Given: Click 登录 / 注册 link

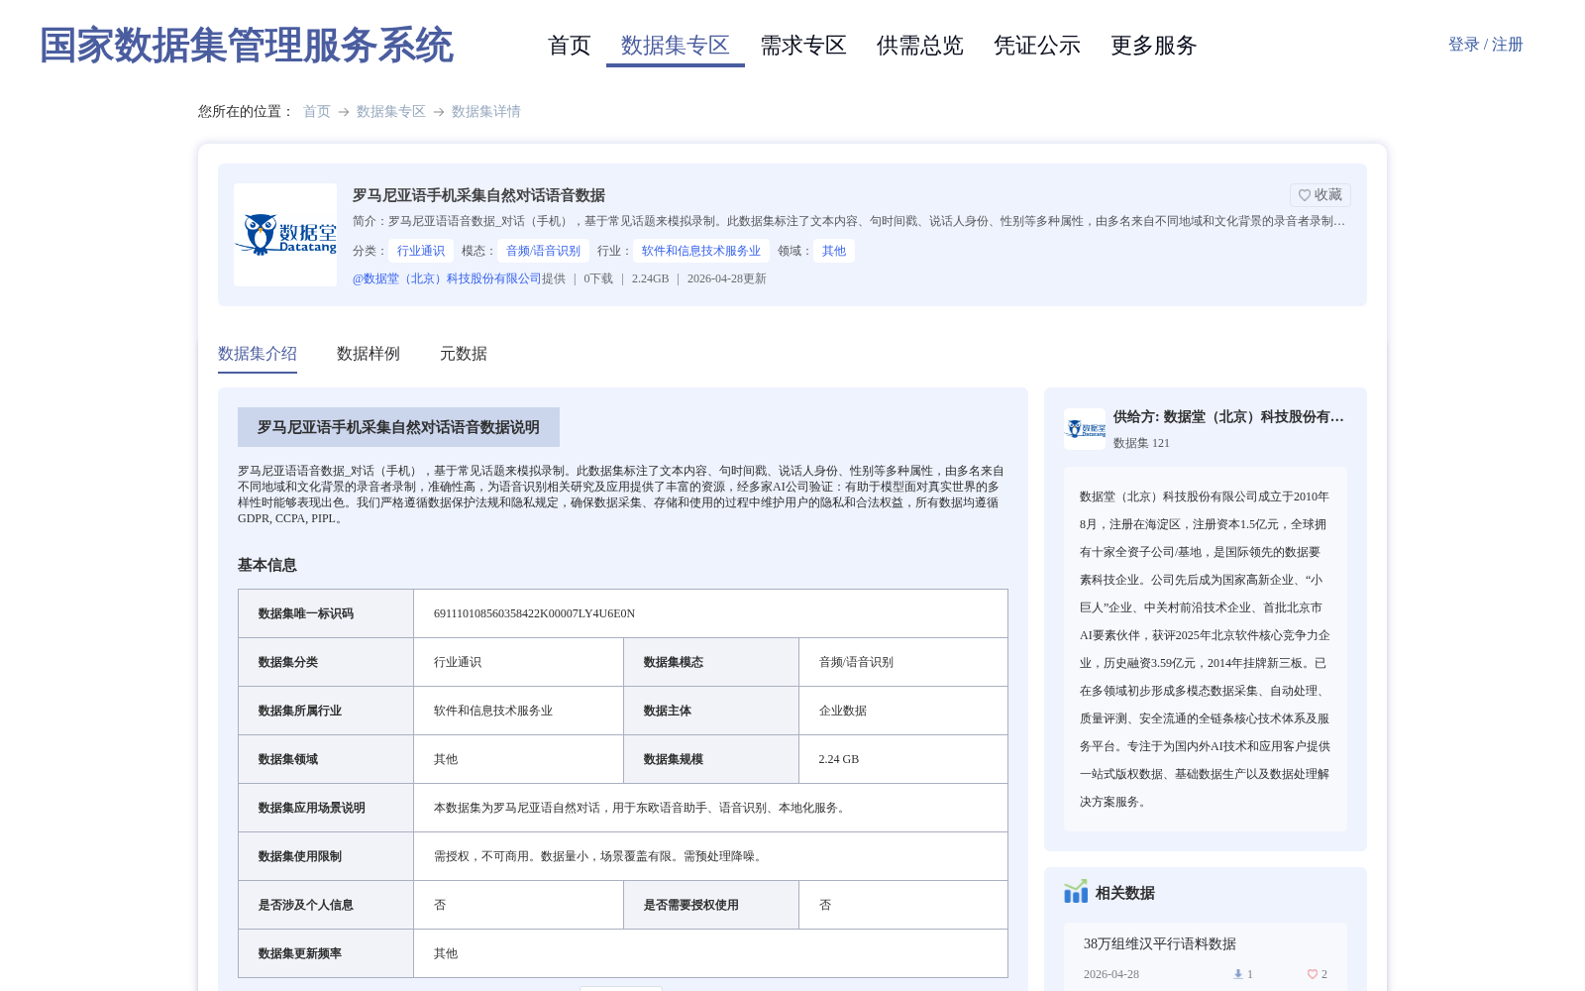Looking at the screenshot, I should (x=1486, y=45).
